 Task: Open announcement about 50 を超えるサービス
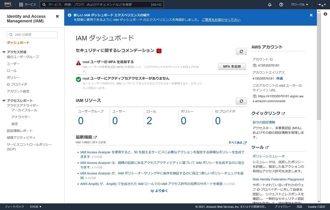(162, 154)
